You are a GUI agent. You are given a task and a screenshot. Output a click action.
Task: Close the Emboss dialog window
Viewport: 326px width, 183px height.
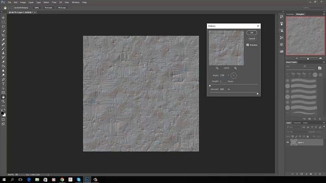pyautogui.click(x=258, y=26)
